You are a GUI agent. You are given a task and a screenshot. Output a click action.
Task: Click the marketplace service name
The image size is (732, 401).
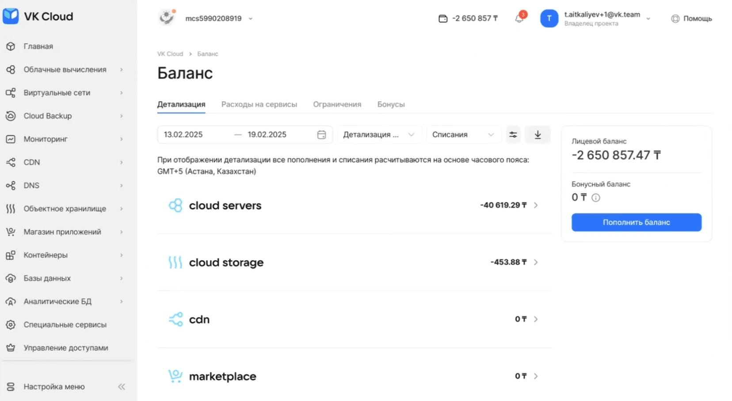tap(223, 377)
